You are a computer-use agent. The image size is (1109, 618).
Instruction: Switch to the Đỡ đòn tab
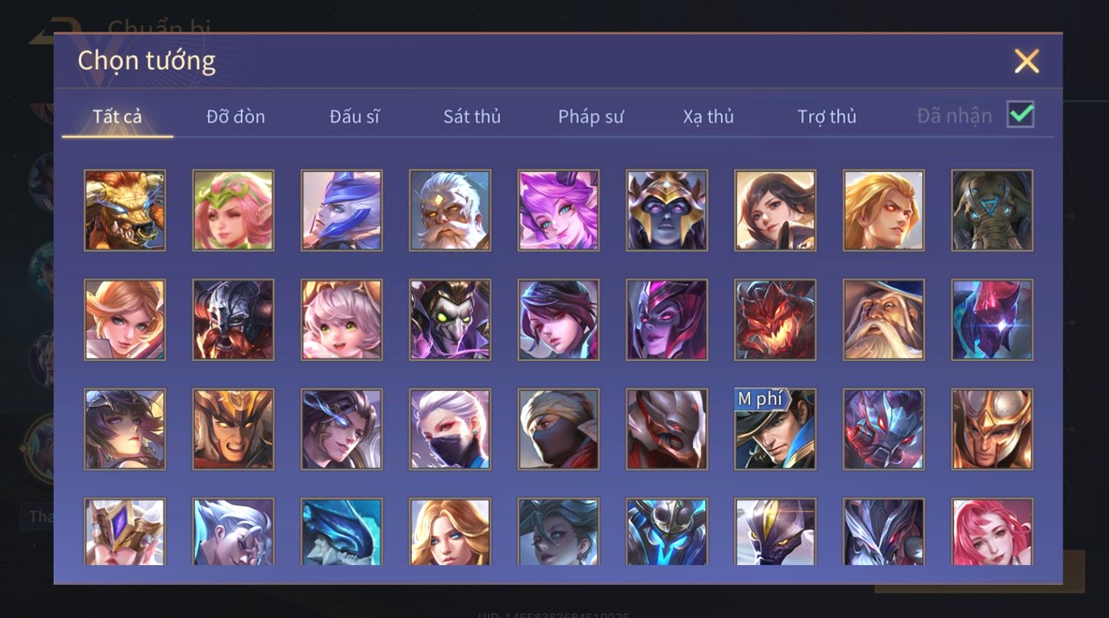[x=236, y=116]
